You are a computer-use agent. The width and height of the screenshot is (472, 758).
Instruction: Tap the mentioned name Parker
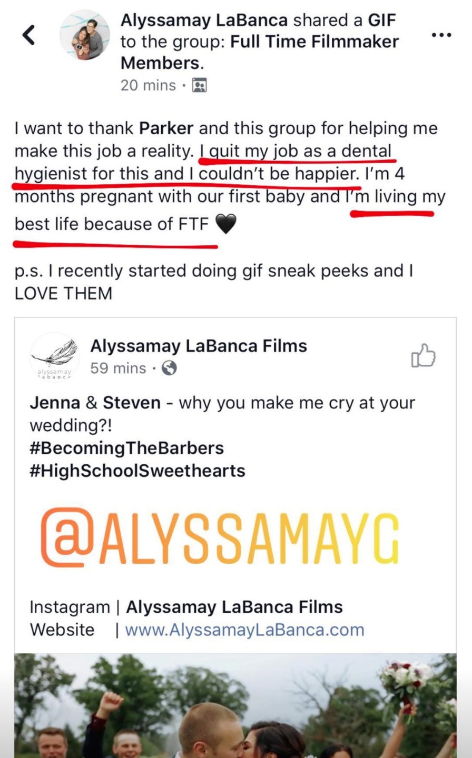pos(166,128)
